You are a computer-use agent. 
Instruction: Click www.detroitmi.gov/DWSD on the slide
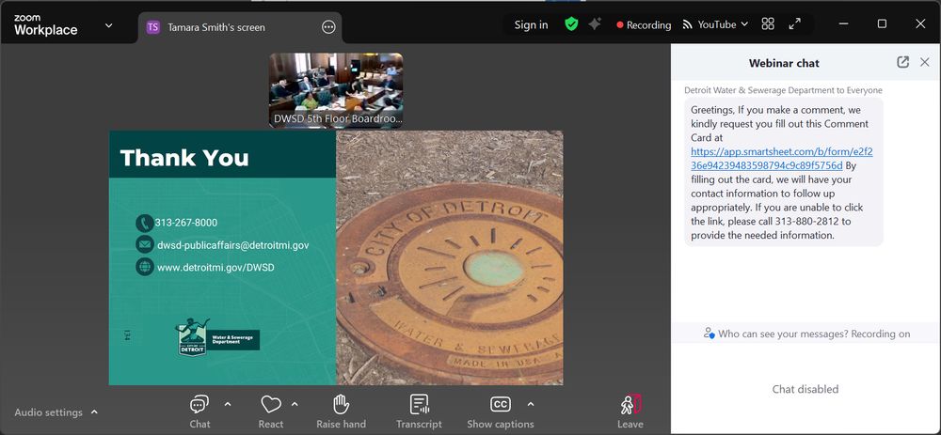pos(215,267)
